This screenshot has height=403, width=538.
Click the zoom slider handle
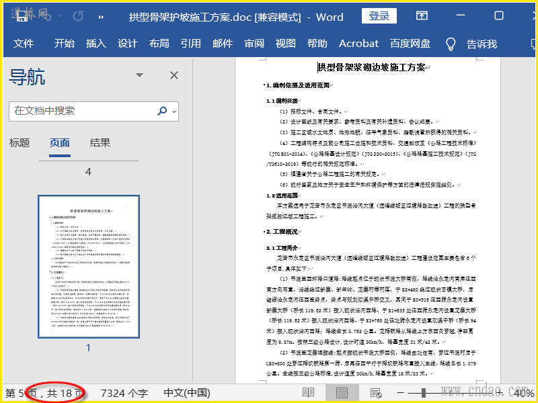424,393
